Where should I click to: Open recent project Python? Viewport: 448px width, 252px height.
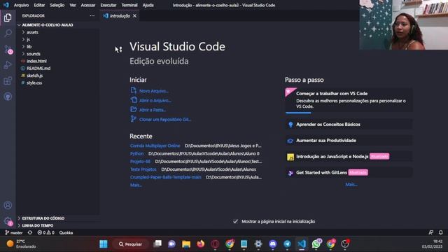coord(137,153)
